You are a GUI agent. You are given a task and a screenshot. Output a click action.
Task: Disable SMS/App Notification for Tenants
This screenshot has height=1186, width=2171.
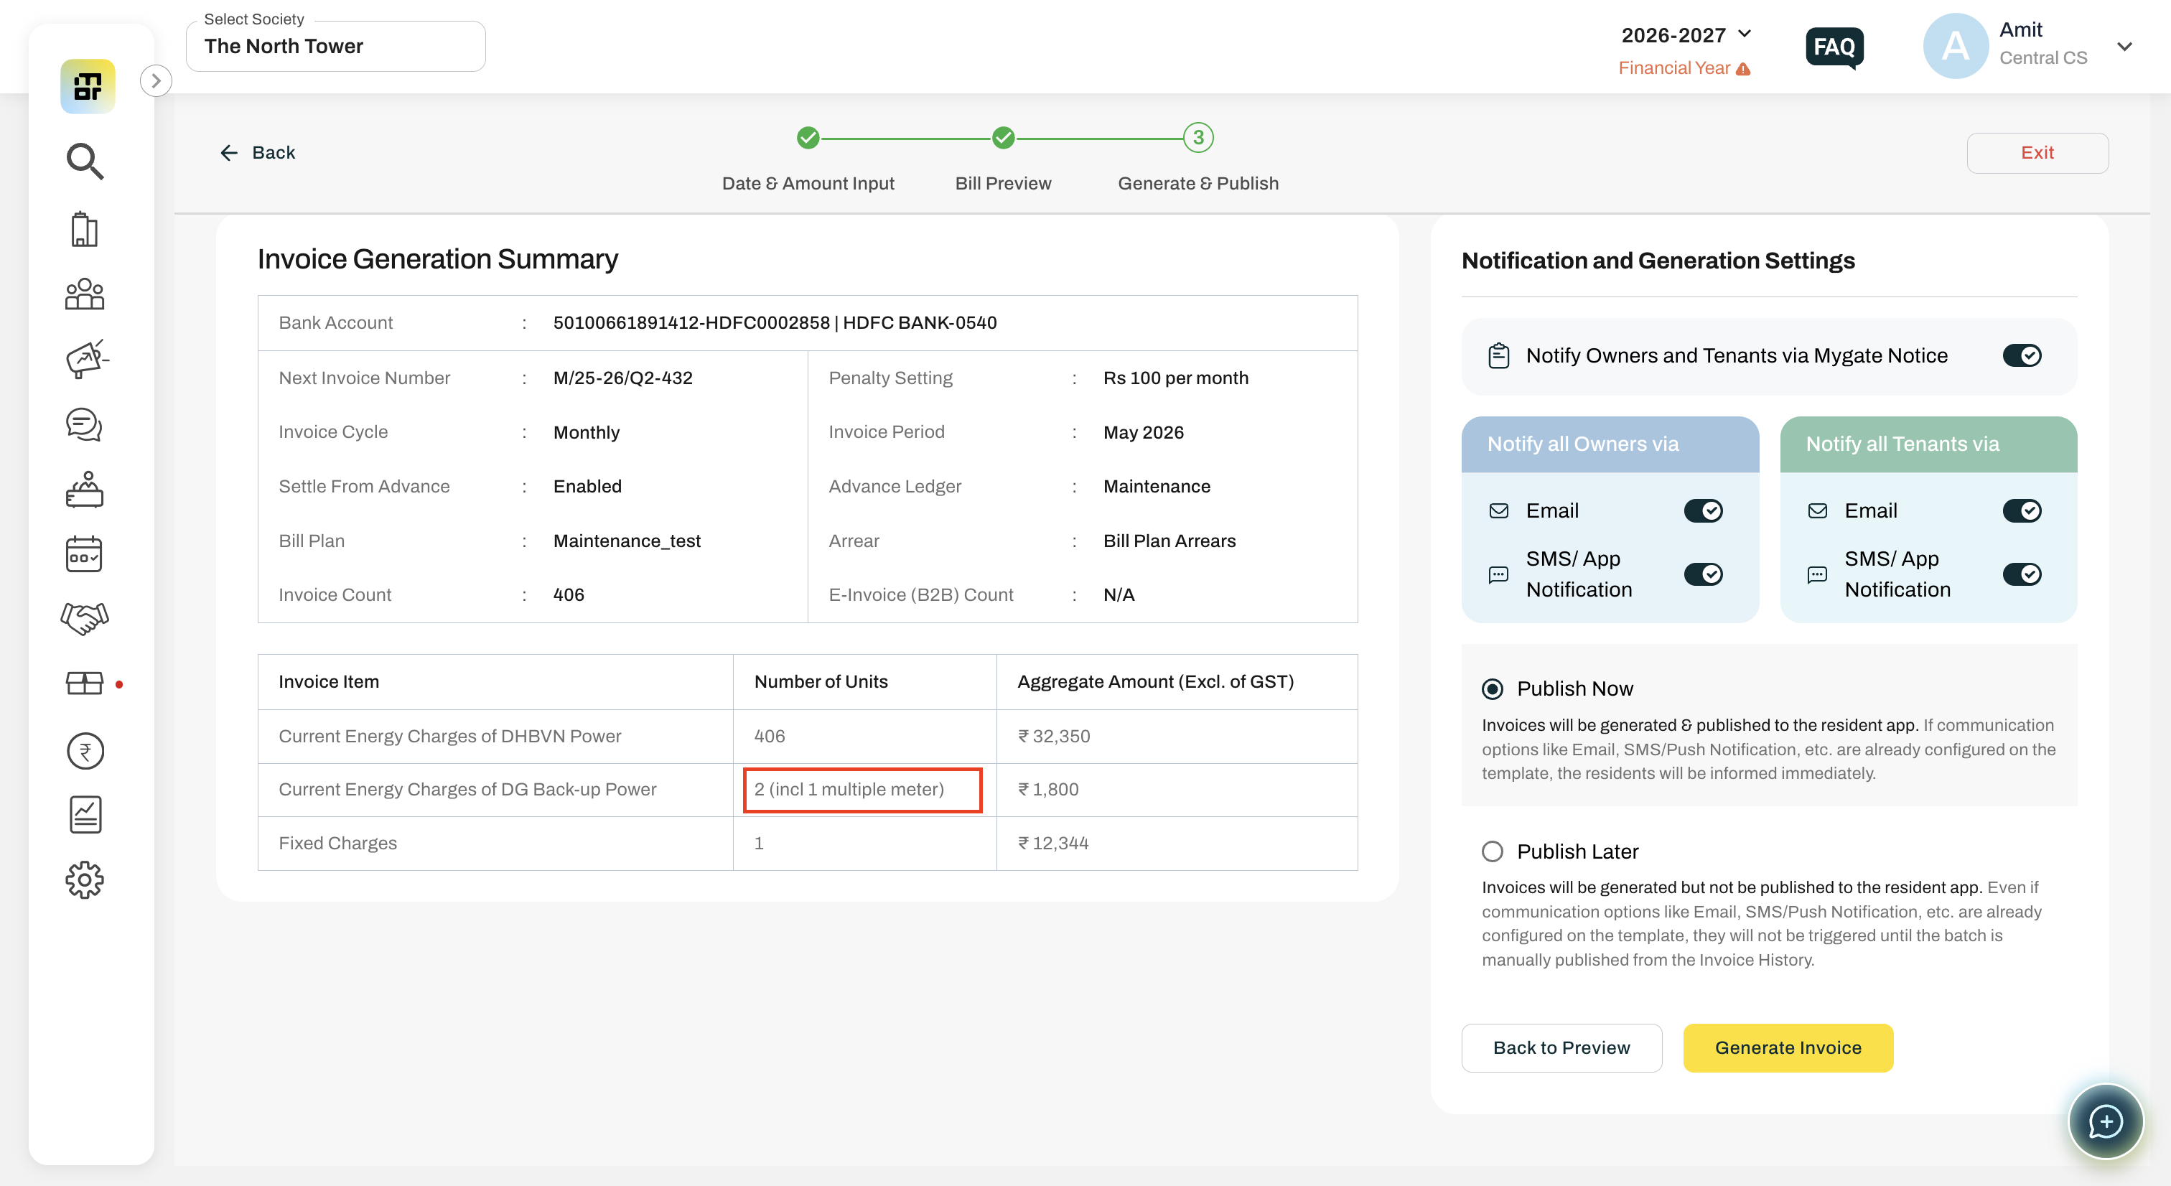pyautogui.click(x=2022, y=574)
